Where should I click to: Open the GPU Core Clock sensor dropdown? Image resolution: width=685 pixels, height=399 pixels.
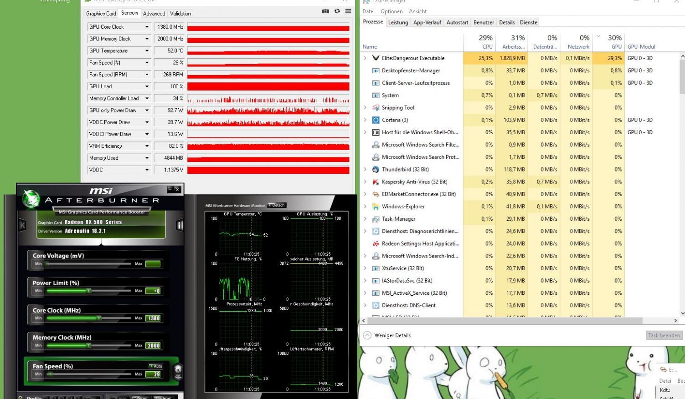147,27
